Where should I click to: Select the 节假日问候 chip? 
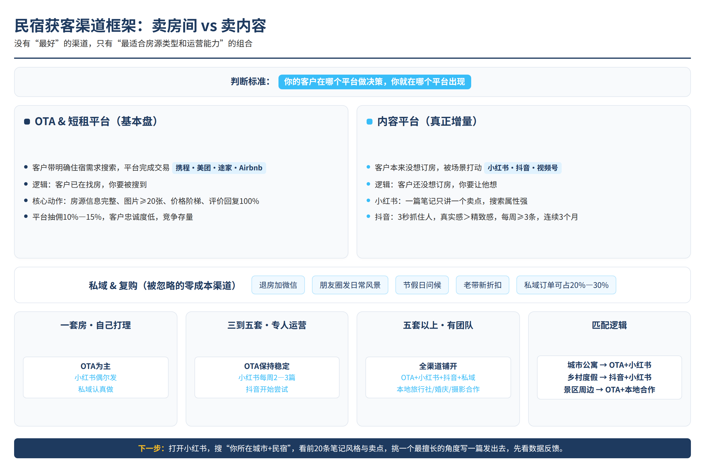[x=422, y=285]
